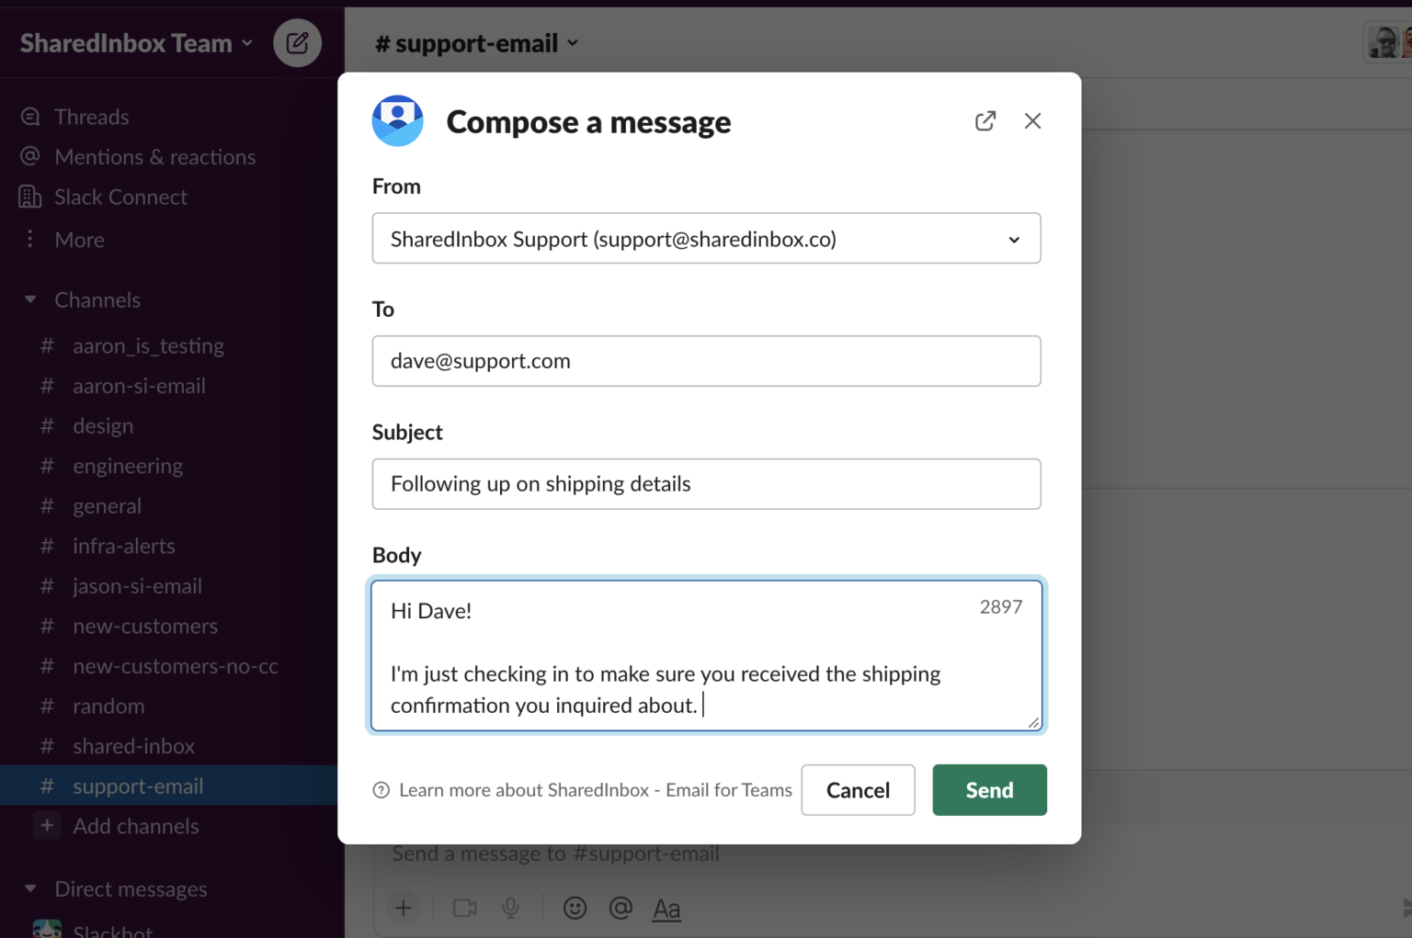Toggle text formatting Aa icon

pyautogui.click(x=666, y=910)
